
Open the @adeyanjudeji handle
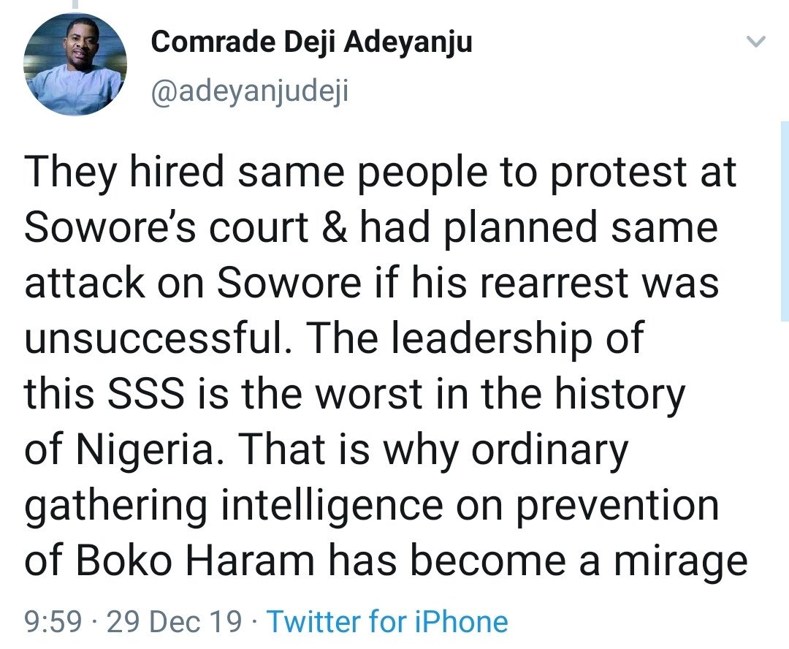[250, 91]
